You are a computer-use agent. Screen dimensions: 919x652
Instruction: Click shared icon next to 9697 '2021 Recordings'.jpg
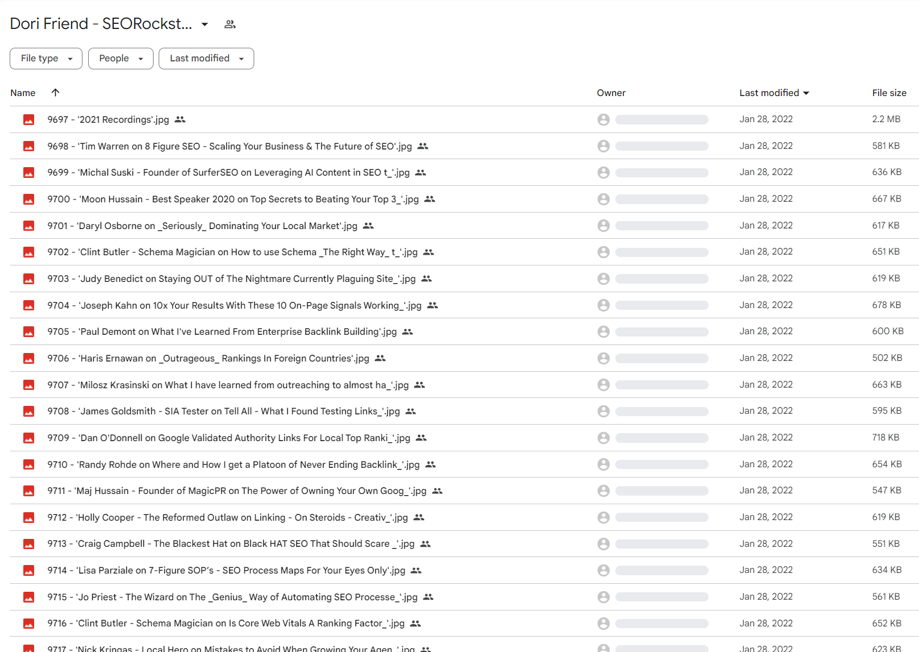tap(180, 119)
